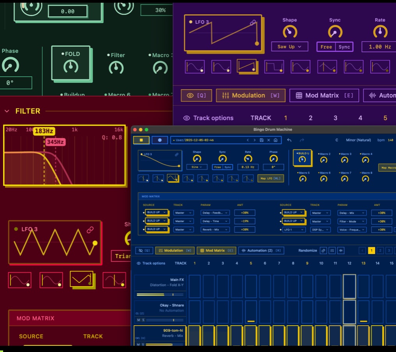Toggle Track options eye in the blue window
Screen dimensions: 396x352
point(138,263)
